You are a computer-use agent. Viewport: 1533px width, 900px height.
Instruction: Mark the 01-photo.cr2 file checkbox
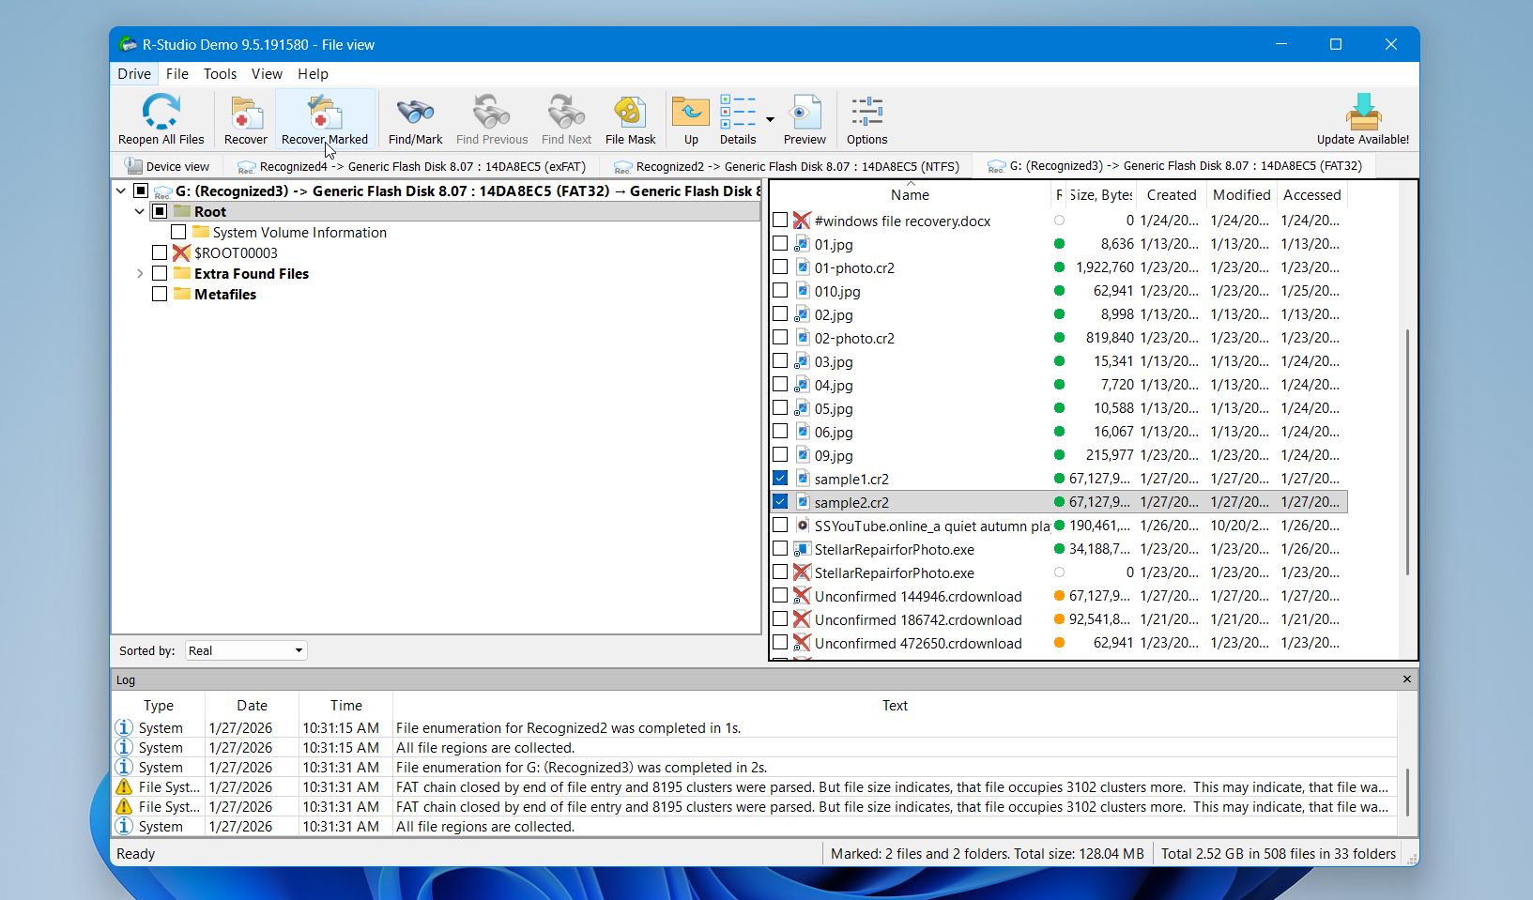click(x=780, y=267)
